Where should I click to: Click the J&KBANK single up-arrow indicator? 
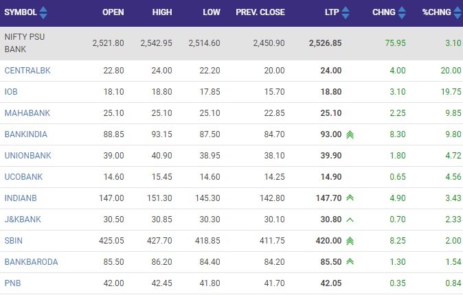[350, 220]
